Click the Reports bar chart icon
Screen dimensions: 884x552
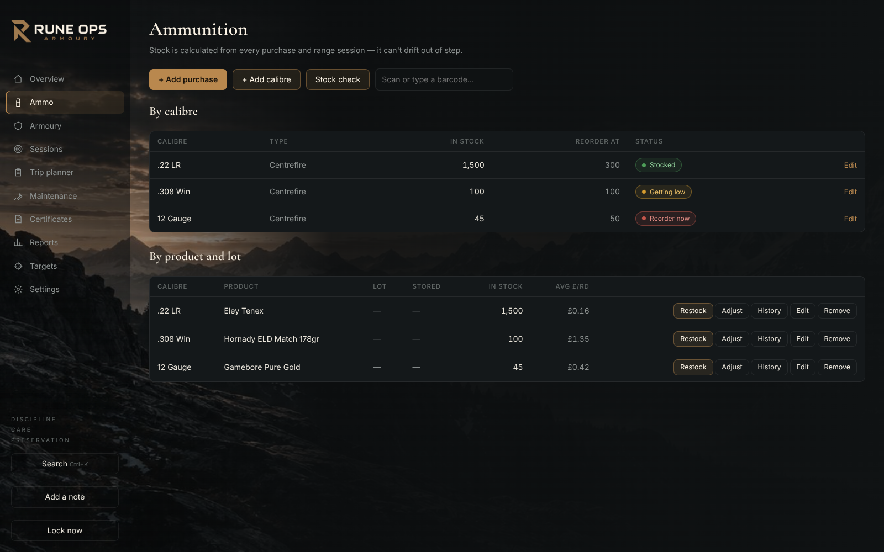(18, 242)
